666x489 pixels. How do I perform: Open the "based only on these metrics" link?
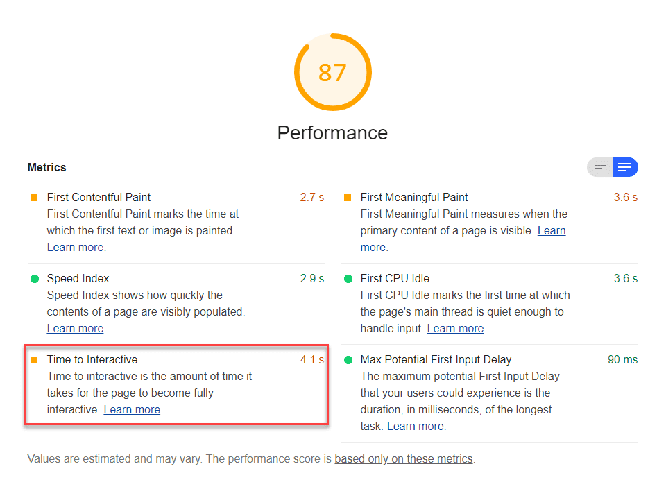403,459
